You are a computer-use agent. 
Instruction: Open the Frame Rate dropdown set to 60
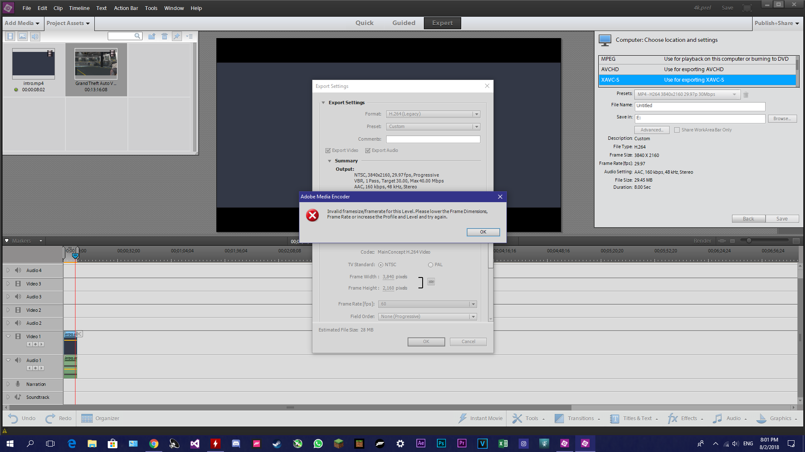tap(473, 304)
